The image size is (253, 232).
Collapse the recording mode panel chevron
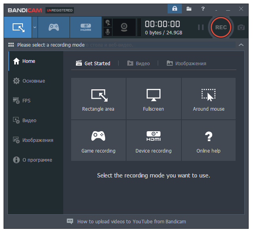point(241,45)
